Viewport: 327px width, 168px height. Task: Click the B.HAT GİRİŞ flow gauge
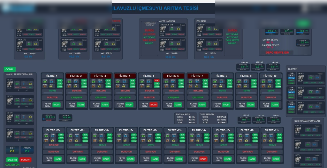[244, 120]
